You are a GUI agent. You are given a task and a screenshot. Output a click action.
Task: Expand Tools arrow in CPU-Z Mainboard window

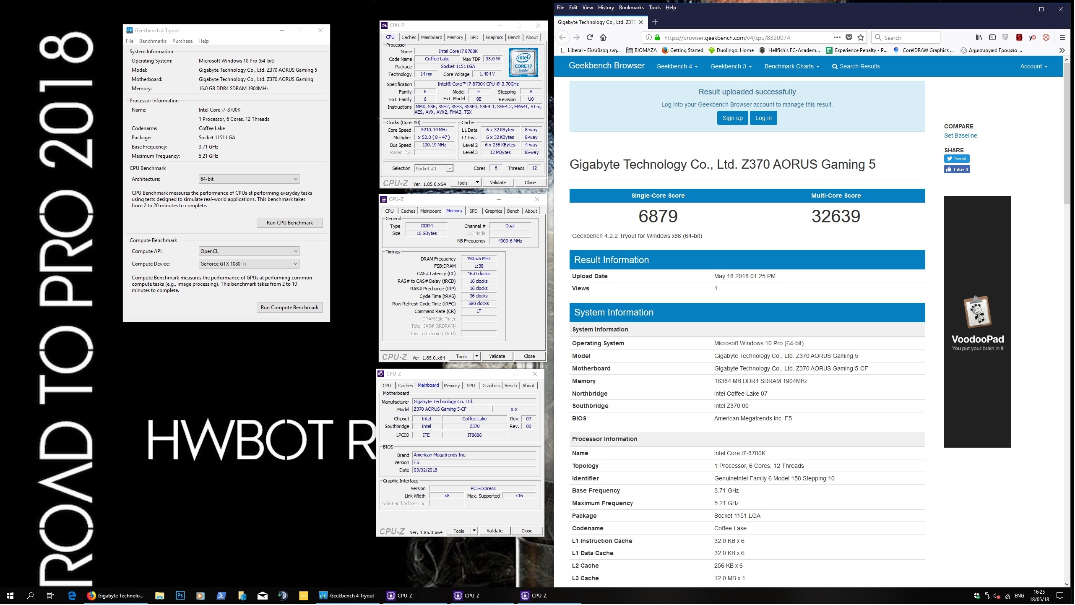pyautogui.click(x=474, y=531)
